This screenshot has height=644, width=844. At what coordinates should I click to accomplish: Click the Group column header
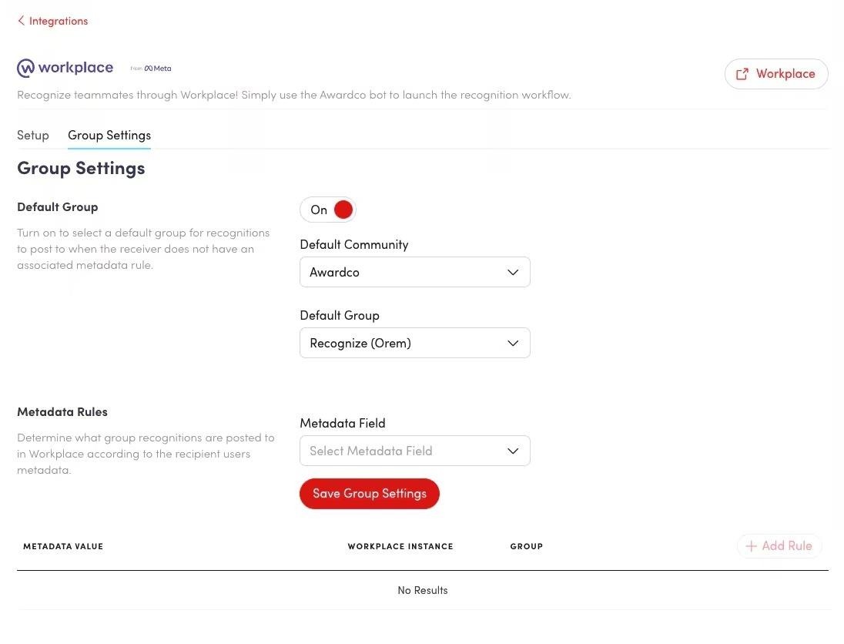coord(527,546)
